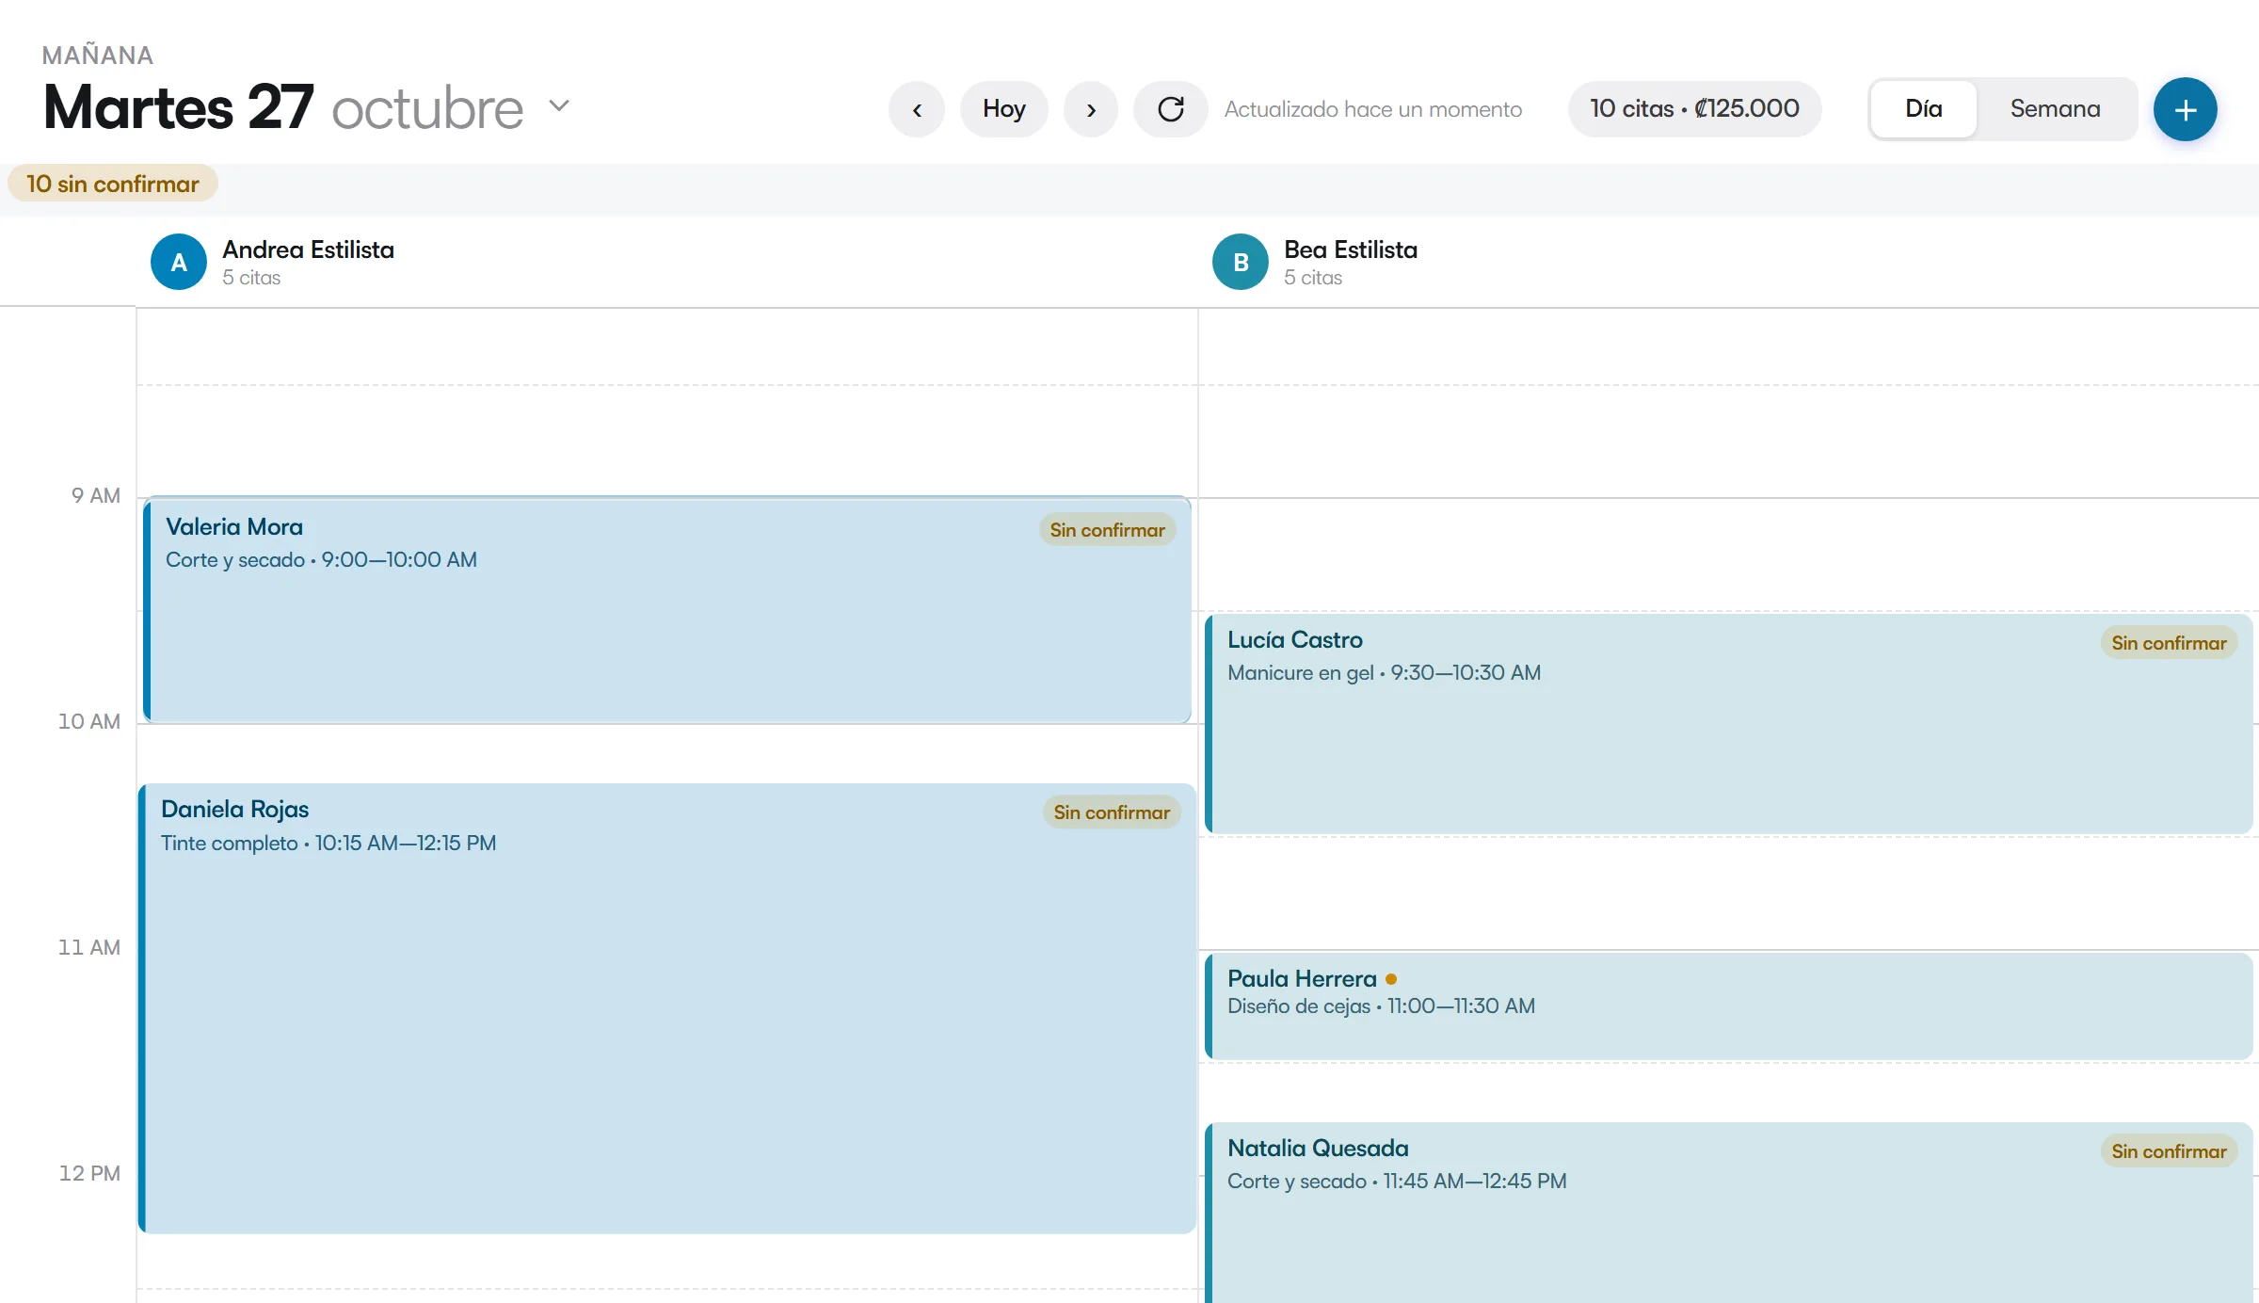The height and width of the screenshot is (1303, 2259).
Task: Open Lucía Castro Manicure en gel appointment
Action: pos(1729,723)
